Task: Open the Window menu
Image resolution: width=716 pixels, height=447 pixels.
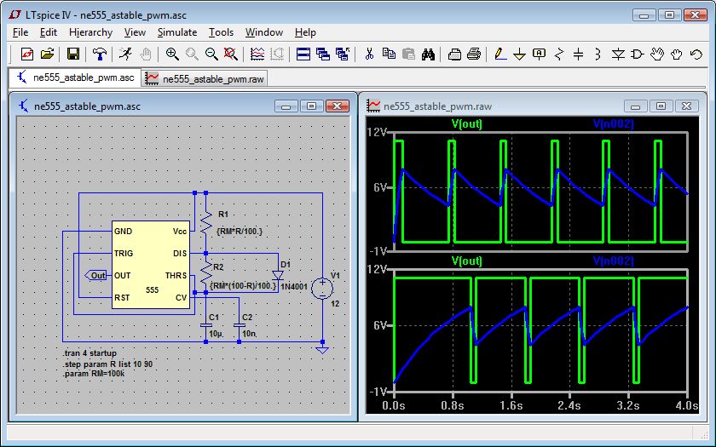Action: point(264,32)
